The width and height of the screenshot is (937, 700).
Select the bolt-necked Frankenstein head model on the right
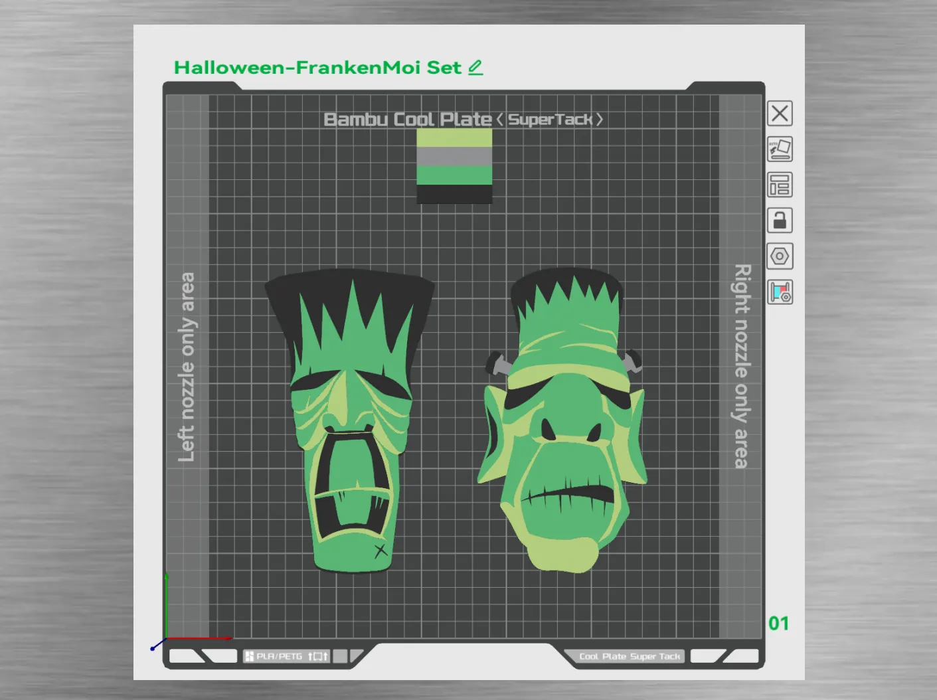coord(562,419)
